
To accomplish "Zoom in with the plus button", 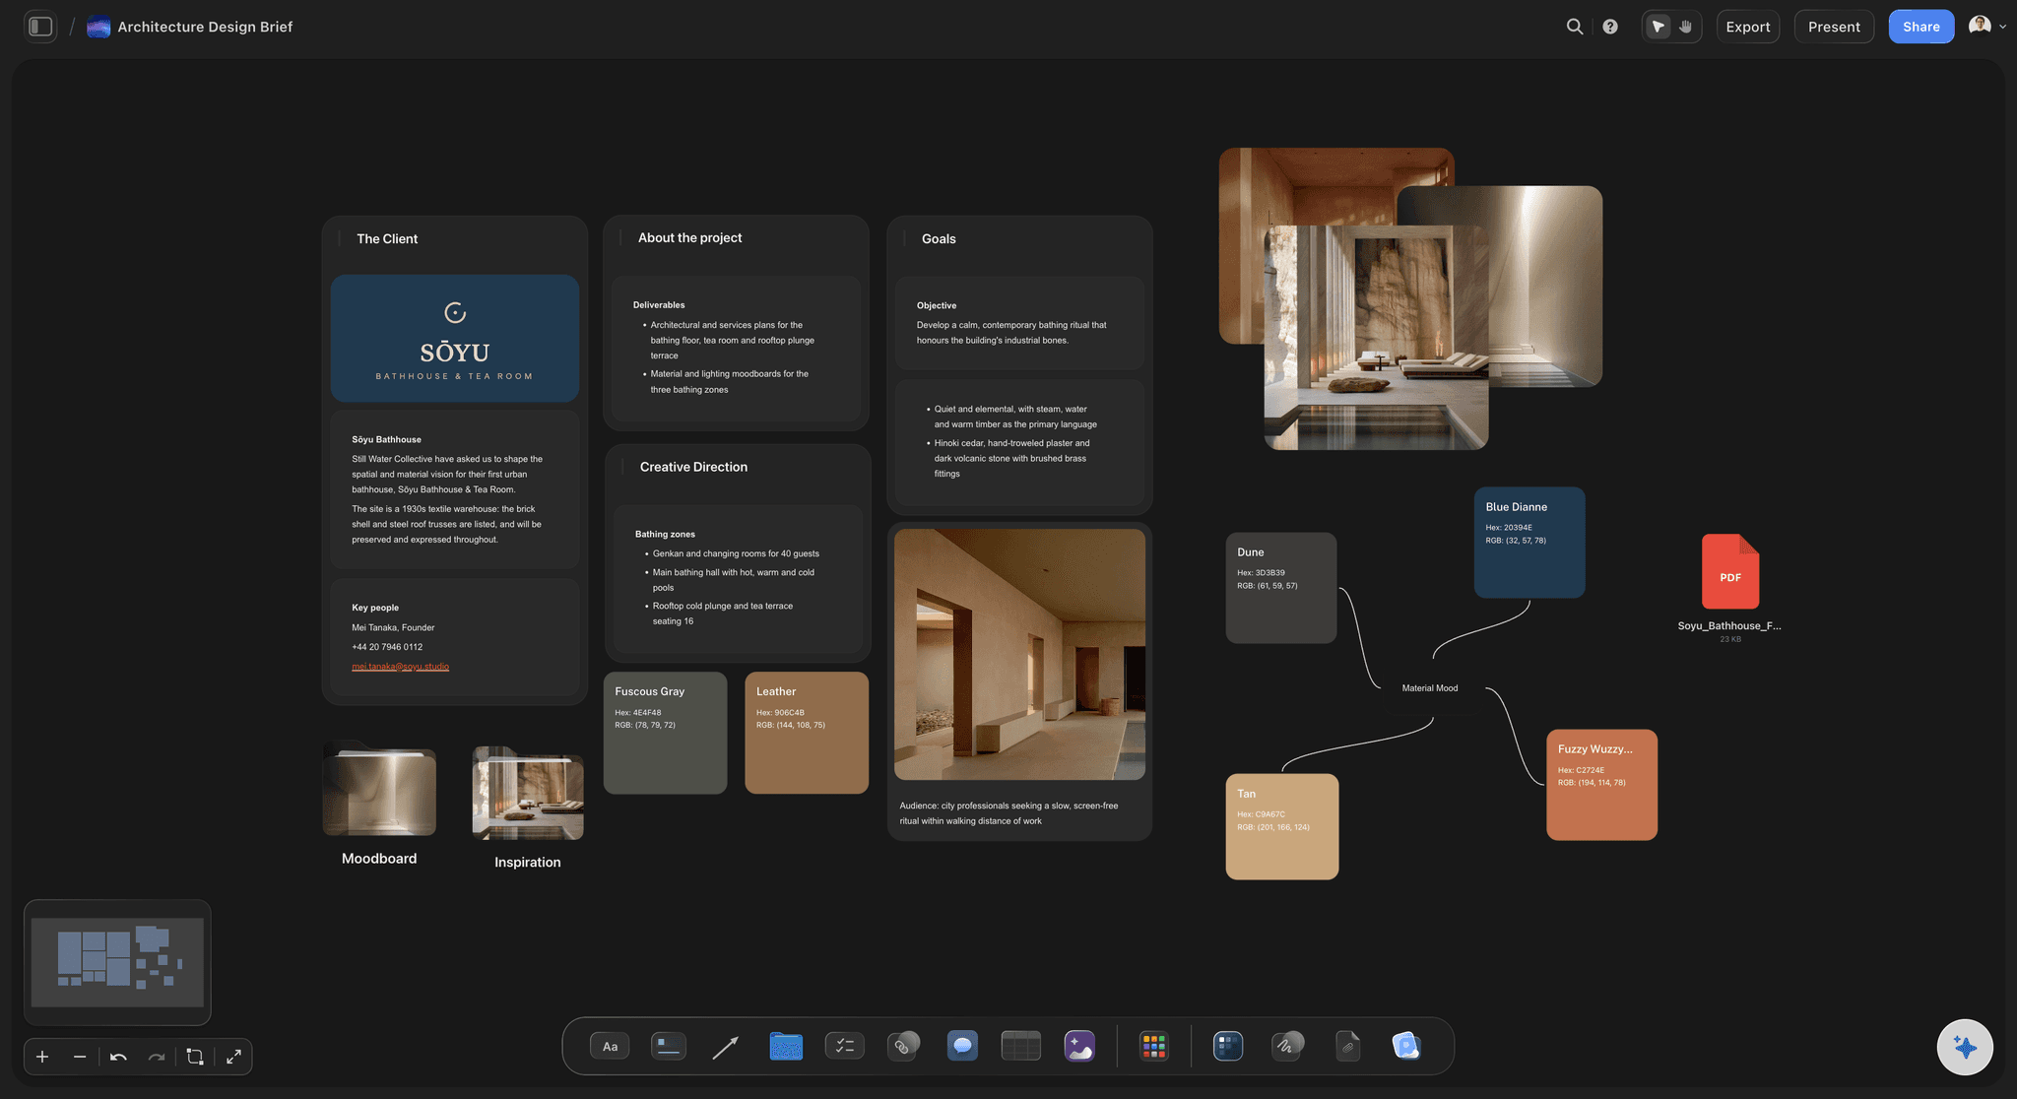I will (x=42, y=1057).
